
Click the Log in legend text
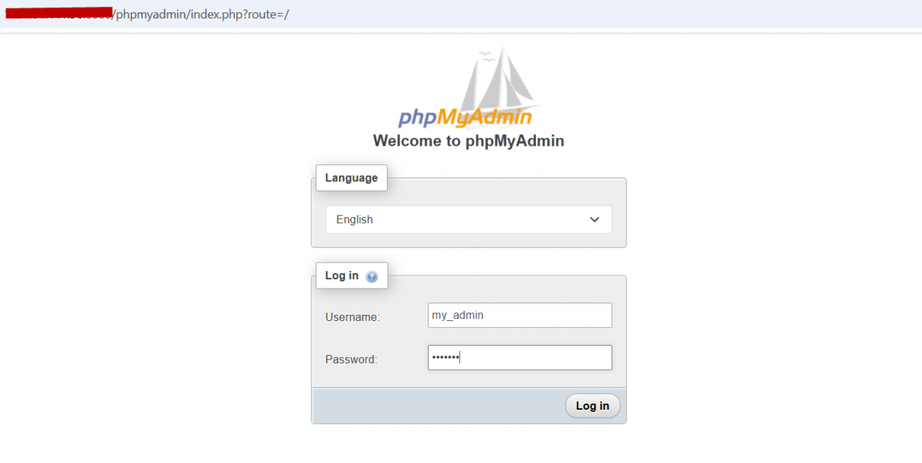341,275
